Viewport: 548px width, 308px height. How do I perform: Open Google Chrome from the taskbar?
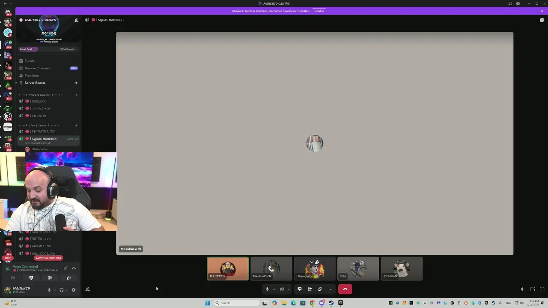tap(312, 303)
